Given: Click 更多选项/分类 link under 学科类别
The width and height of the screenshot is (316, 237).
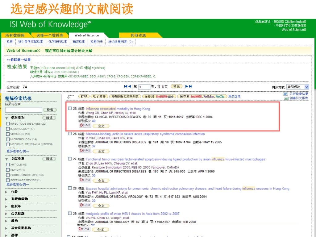Looking at the screenshot, I should pos(18,151).
